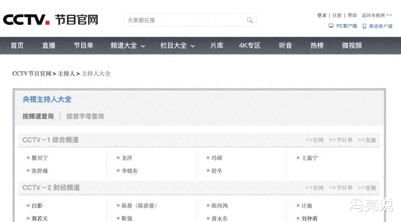
Task: Click the CCTV-1 综合频道 section title
Action: click(50, 140)
